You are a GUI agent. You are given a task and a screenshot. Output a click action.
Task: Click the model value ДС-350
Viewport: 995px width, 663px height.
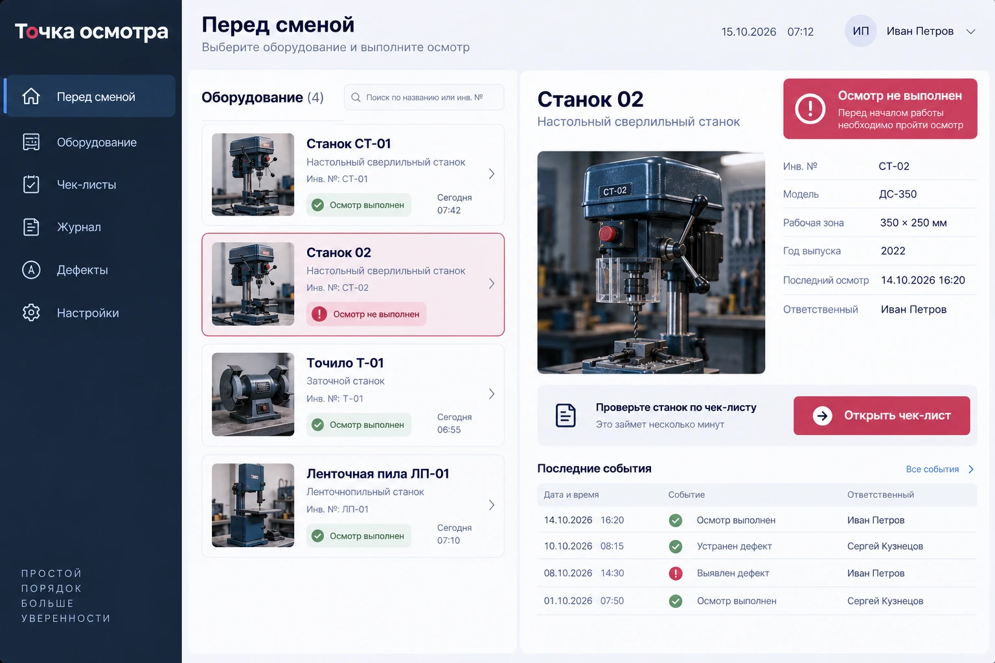(x=898, y=194)
